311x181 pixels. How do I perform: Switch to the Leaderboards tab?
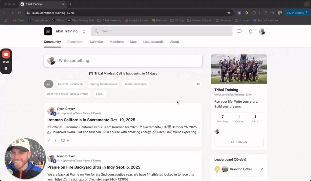click(x=153, y=42)
